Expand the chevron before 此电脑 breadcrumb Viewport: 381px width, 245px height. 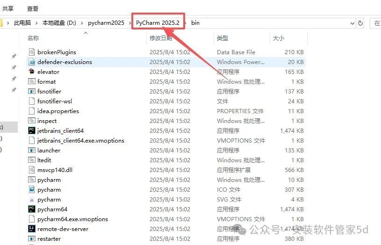[8, 23]
